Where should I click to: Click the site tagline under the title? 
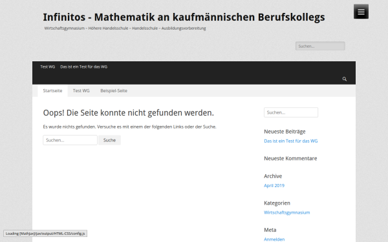click(x=125, y=28)
